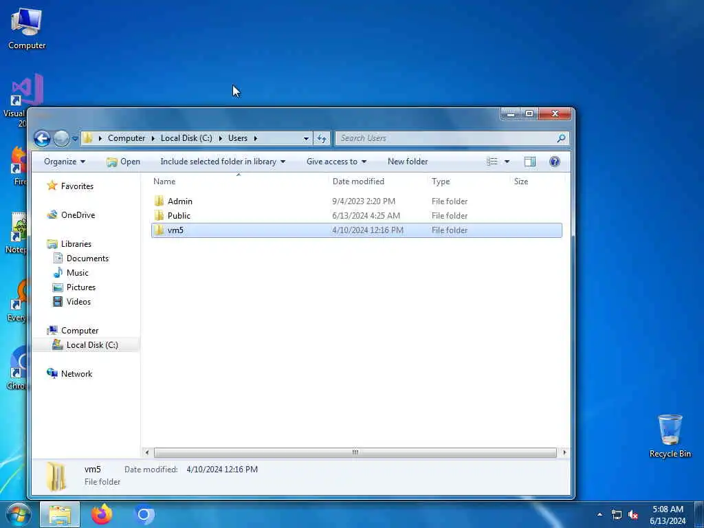Open the Organize menu
This screenshot has height=528, width=704.
click(65, 162)
